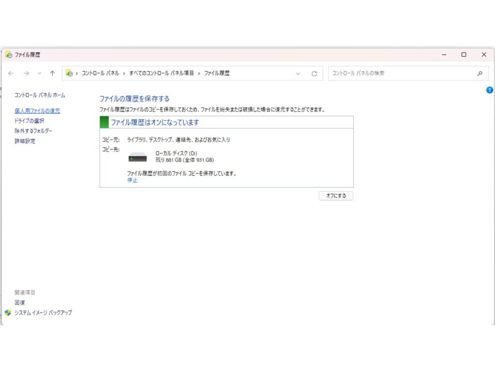The image size is (495, 371).
Task: Open help via the question mark icon
Action: 490,90
